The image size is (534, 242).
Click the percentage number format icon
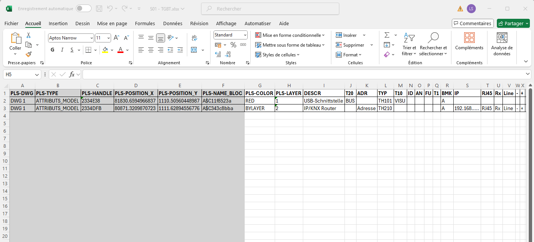233,44
